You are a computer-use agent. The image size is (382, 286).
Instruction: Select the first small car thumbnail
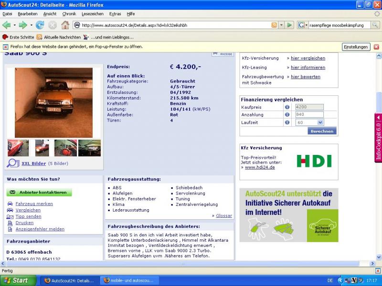tap(18, 148)
